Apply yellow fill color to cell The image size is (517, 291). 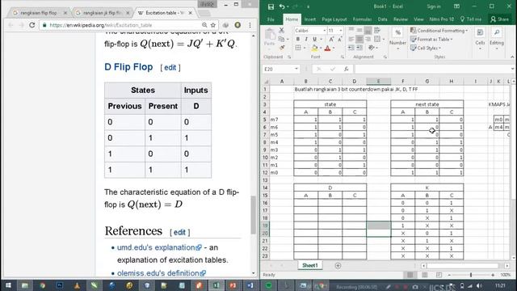(x=314, y=48)
